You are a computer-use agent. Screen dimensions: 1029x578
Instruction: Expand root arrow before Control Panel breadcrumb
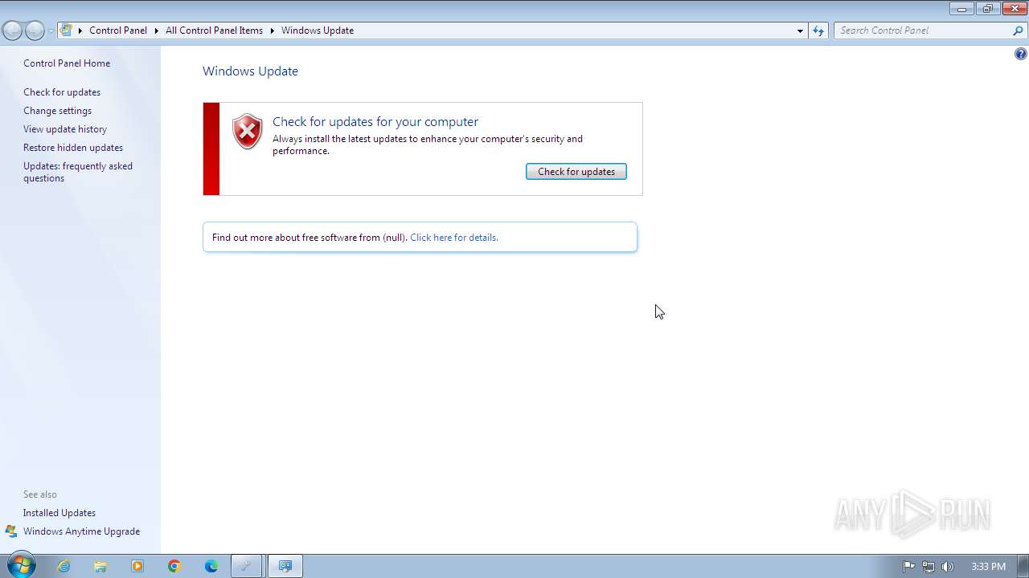80,31
